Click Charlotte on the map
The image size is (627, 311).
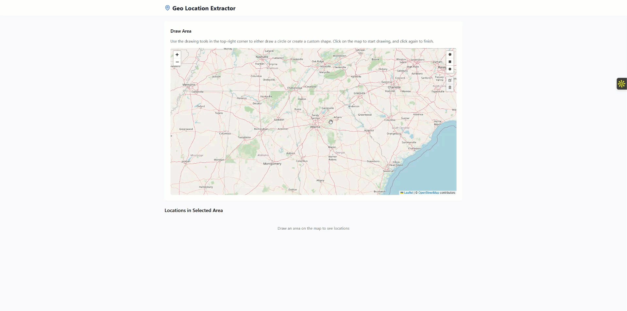click(x=394, y=87)
